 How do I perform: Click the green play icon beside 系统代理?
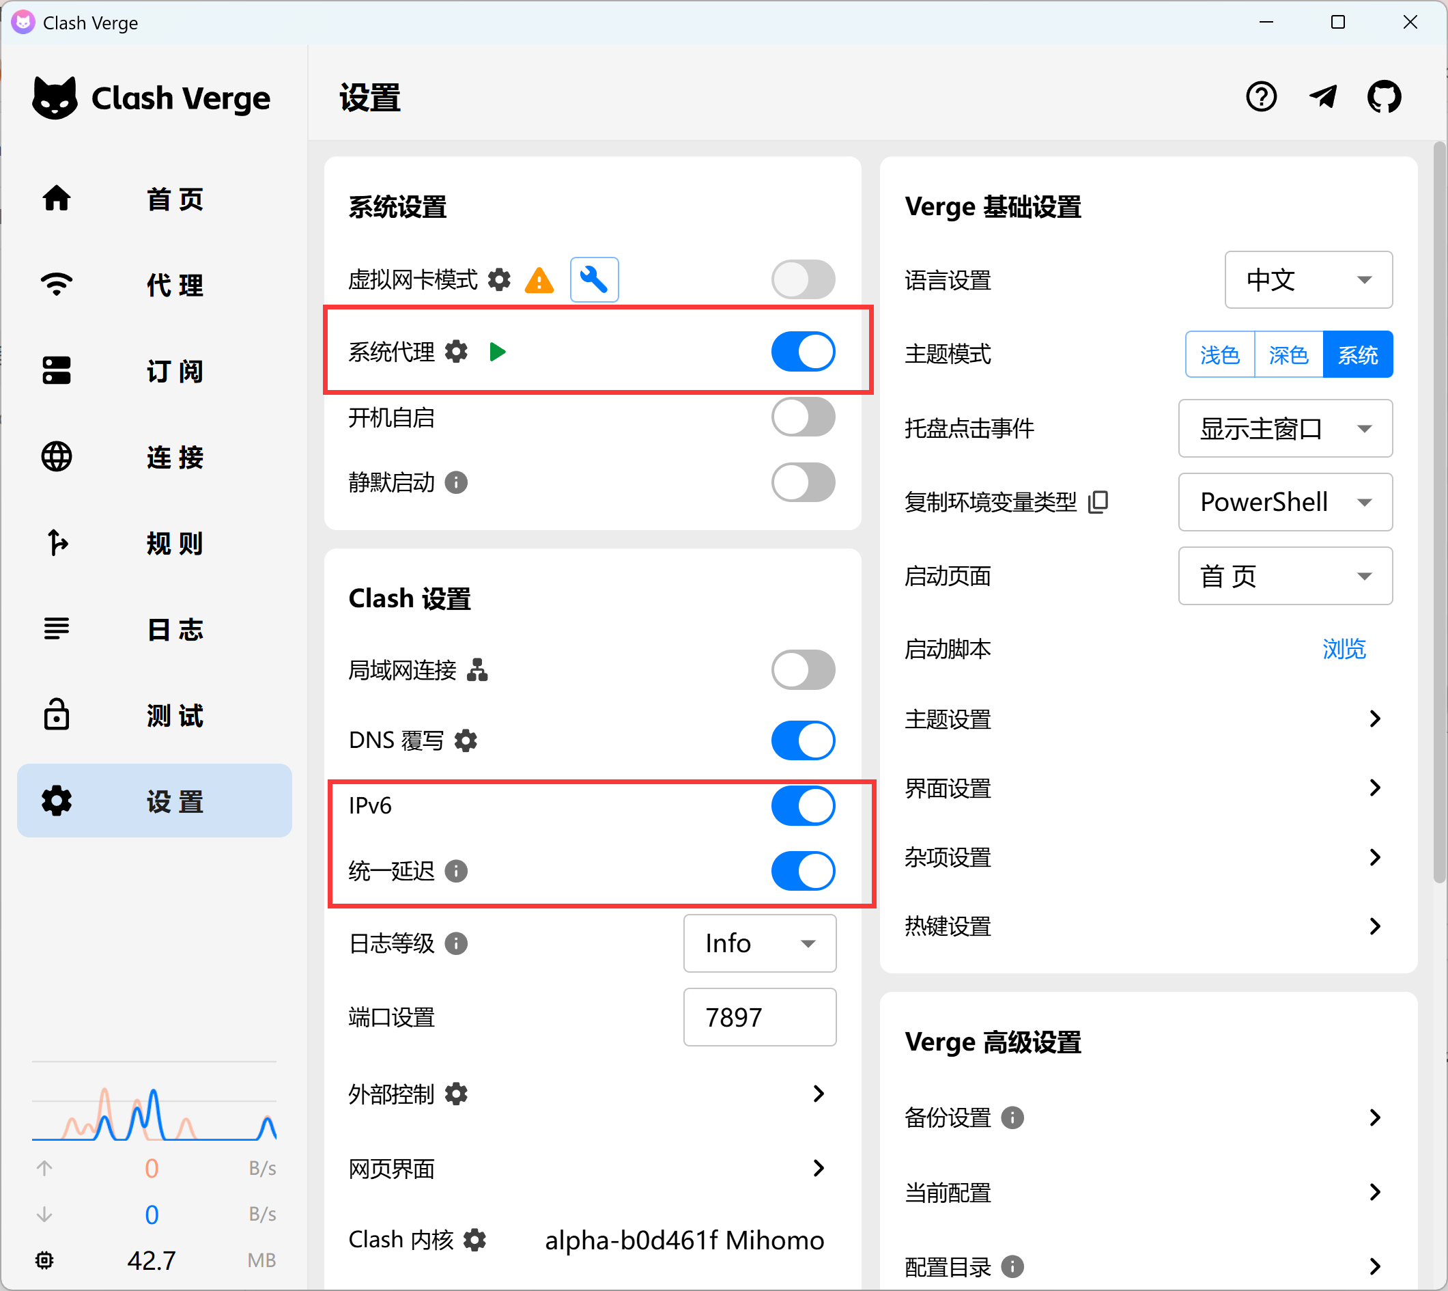(x=498, y=351)
